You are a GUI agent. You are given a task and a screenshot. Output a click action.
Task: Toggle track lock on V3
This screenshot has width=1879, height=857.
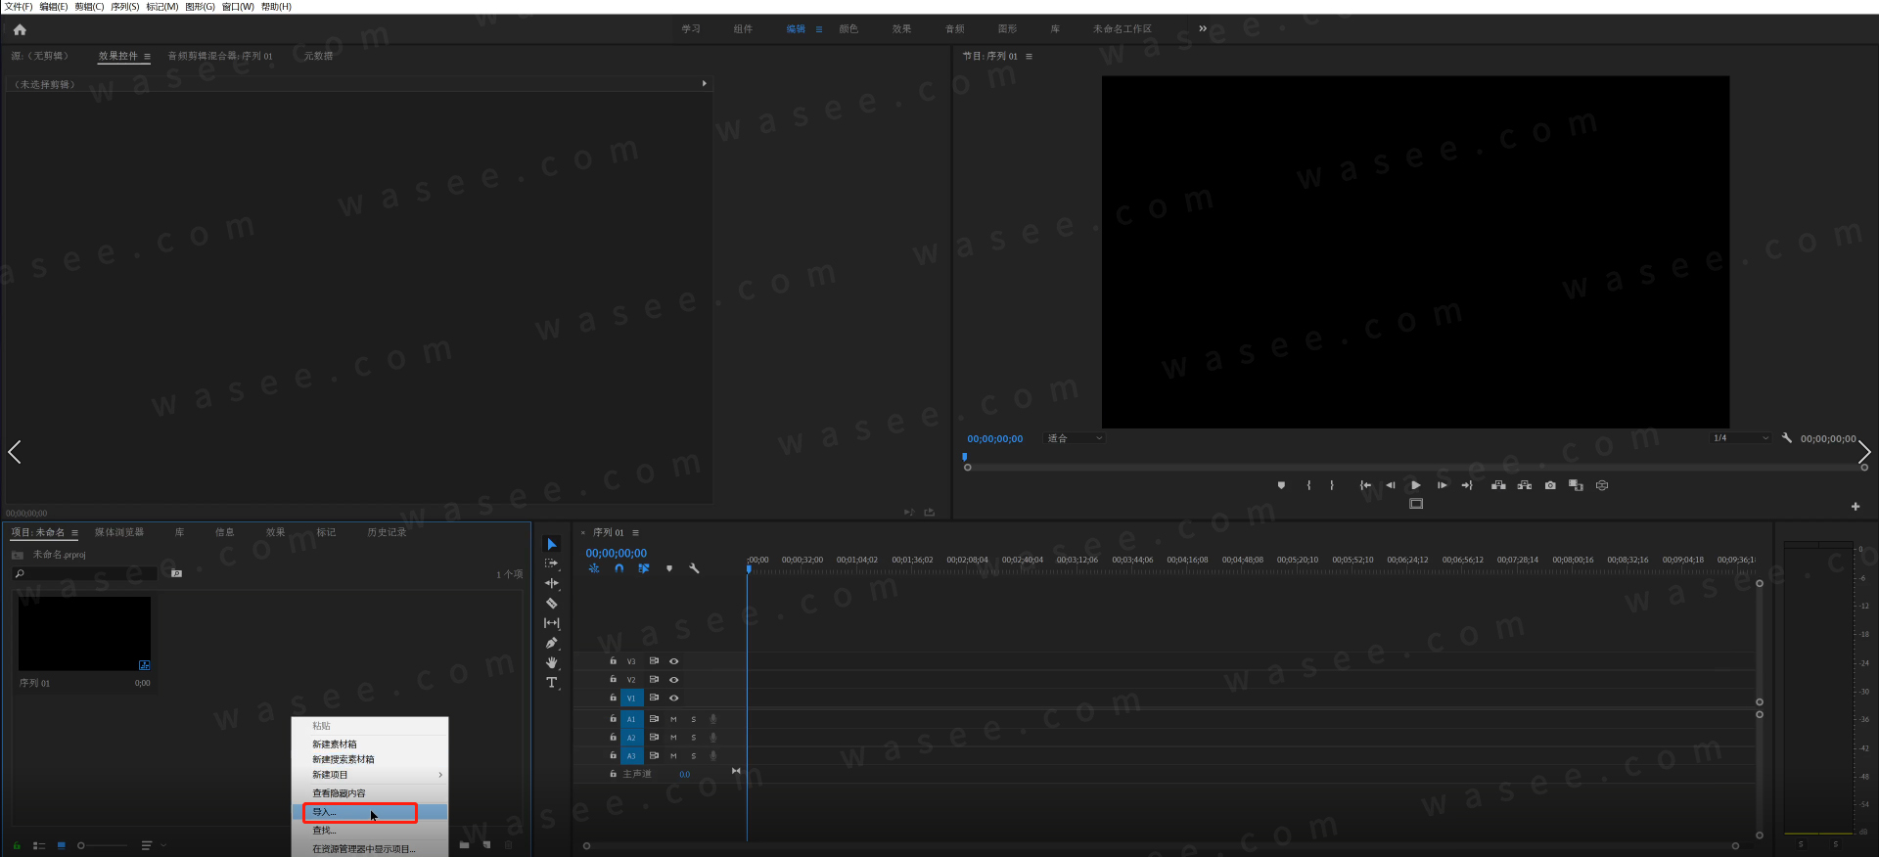[614, 661]
